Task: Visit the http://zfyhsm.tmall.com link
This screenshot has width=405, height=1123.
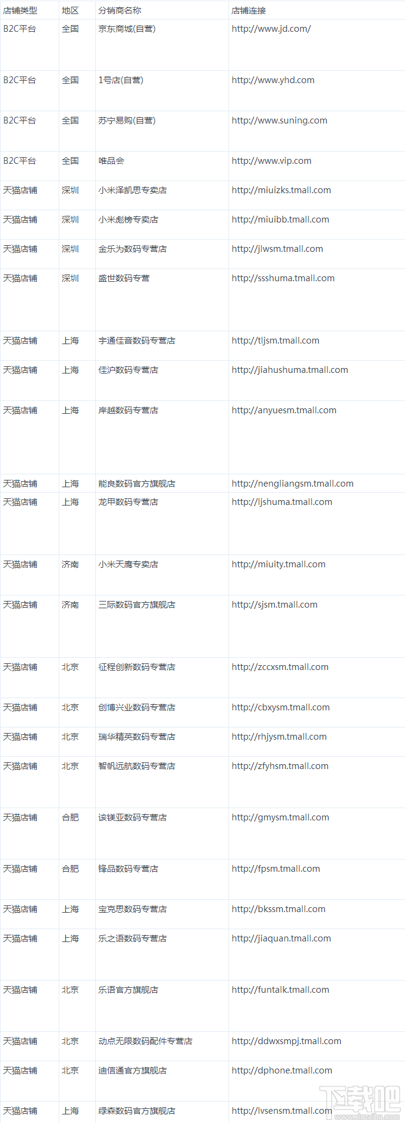Action: 280,766
